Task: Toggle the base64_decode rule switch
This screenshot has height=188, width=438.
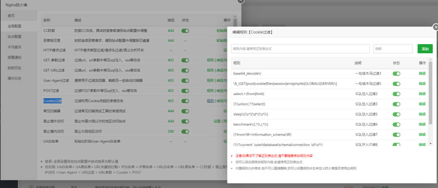Action: point(396,73)
